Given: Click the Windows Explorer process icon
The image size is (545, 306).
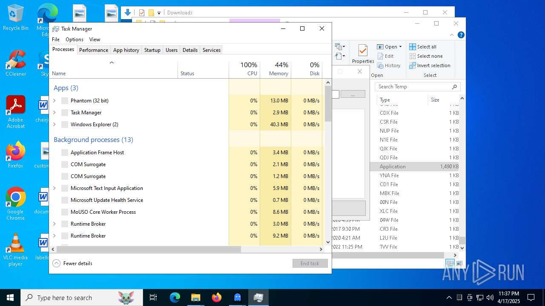Looking at the screenshot, I should pyautogui.click(x=65, y=125).
